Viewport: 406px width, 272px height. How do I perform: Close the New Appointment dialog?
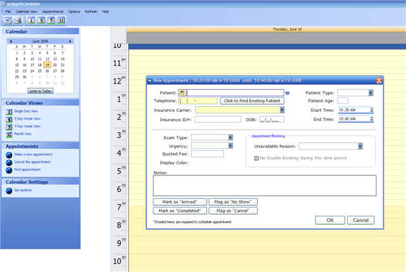[379, 80]
